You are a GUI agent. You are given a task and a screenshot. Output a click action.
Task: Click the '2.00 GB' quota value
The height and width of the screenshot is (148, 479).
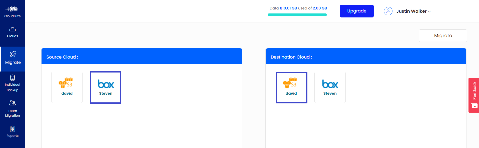[x=320, y=8]
